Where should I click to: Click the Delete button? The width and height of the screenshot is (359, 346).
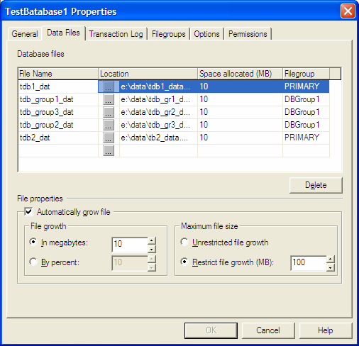tap(316, 185)
